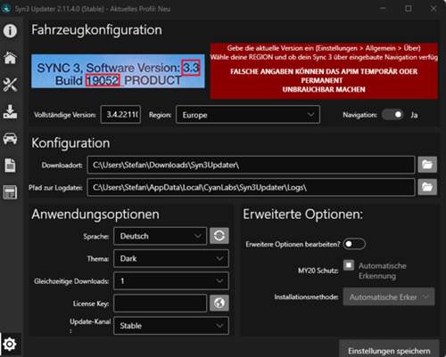Viewport: 446px width, 357px height.
Task: Maximize the Syn3 Updater window
Action: coord(409,9)
